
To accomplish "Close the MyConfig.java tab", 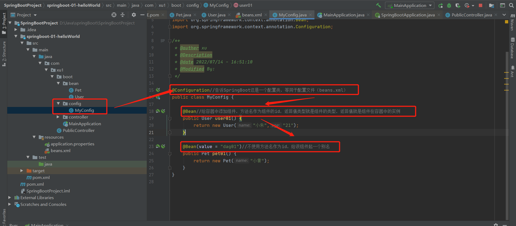I will [x=310, y=15].
